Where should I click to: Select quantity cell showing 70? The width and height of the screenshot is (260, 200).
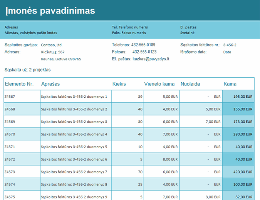pyautogui.click(x=140, y=172)
